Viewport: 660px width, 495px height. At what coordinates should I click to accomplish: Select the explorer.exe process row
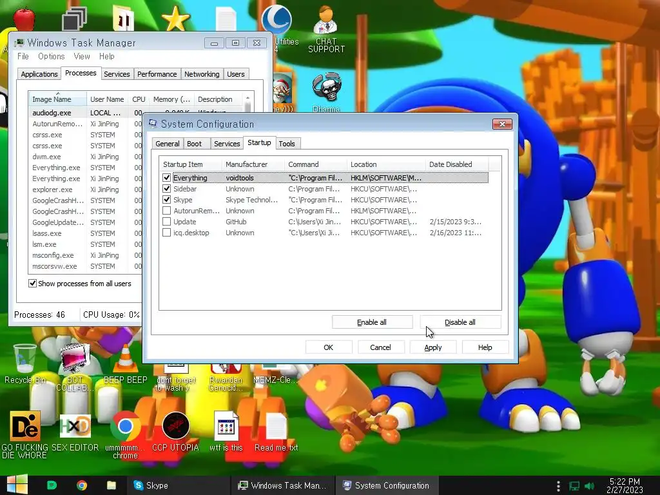click(x=86, y=189)
